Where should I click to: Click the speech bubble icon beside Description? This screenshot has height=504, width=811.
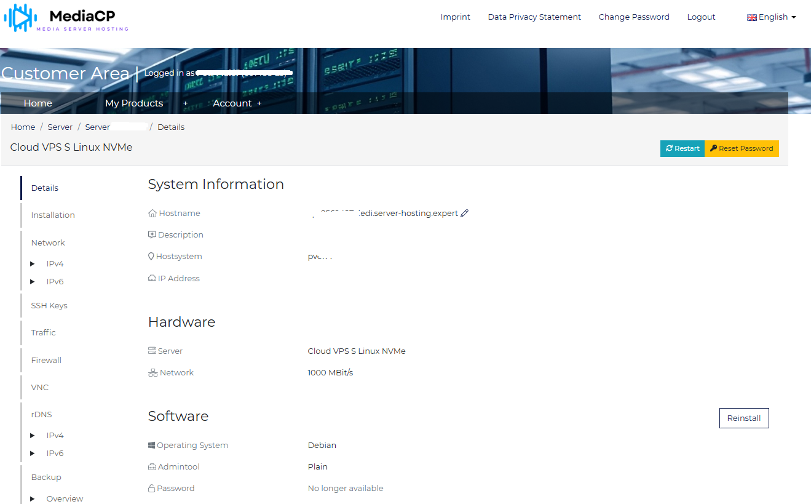pyautogui.click(x=152, y=235)
